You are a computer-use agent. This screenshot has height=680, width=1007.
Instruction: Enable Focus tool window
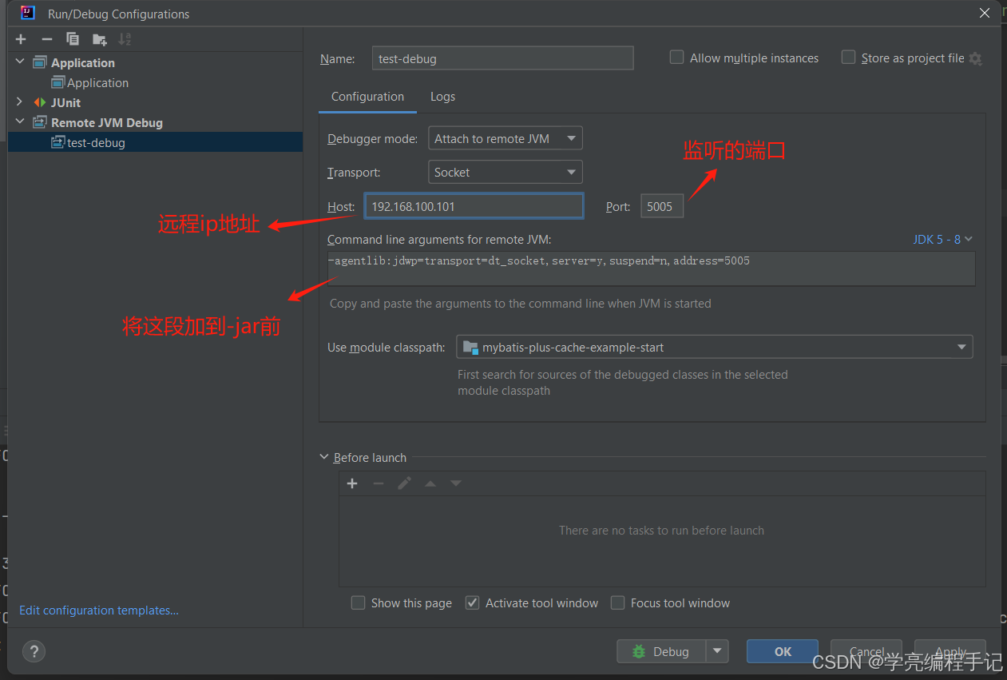click(617, 602)
